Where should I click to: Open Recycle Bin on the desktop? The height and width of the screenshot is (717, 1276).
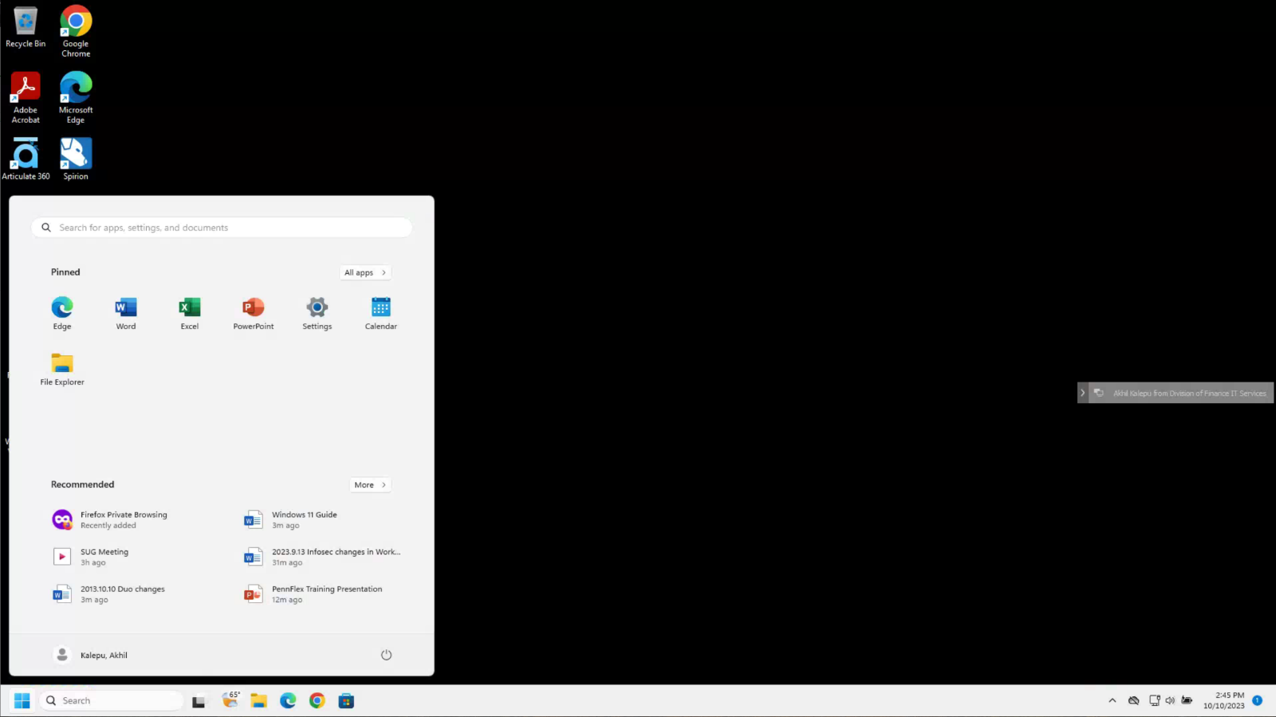tap(26, 28)
